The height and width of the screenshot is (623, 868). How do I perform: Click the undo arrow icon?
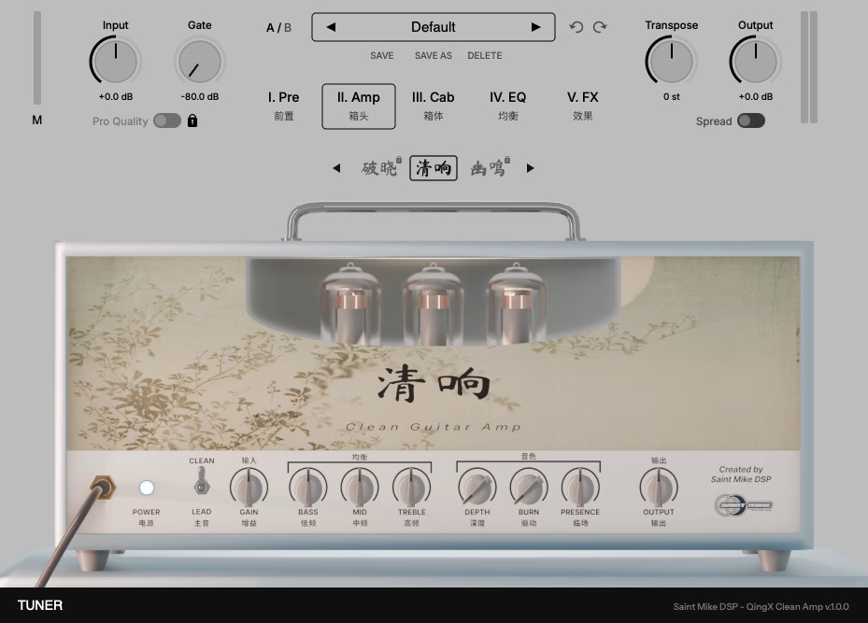click(x=576, y=27)
